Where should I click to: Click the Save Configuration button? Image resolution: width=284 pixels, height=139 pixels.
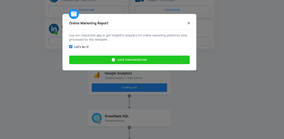tap(129, 60)
